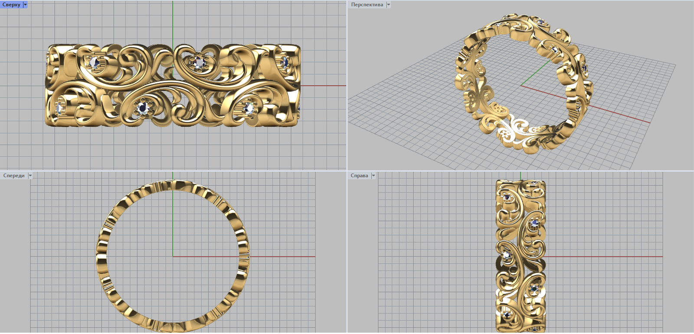Activate the Сверху viewport title label
Viewport: 694px width, 334px height.
pos(11,5)
